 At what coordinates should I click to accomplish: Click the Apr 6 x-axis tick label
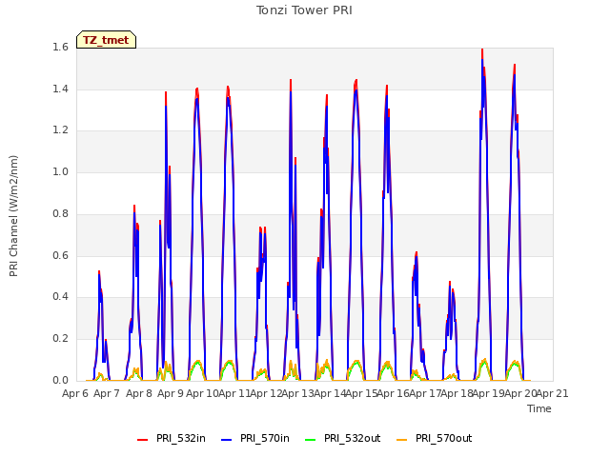click(x=75, y=393)
